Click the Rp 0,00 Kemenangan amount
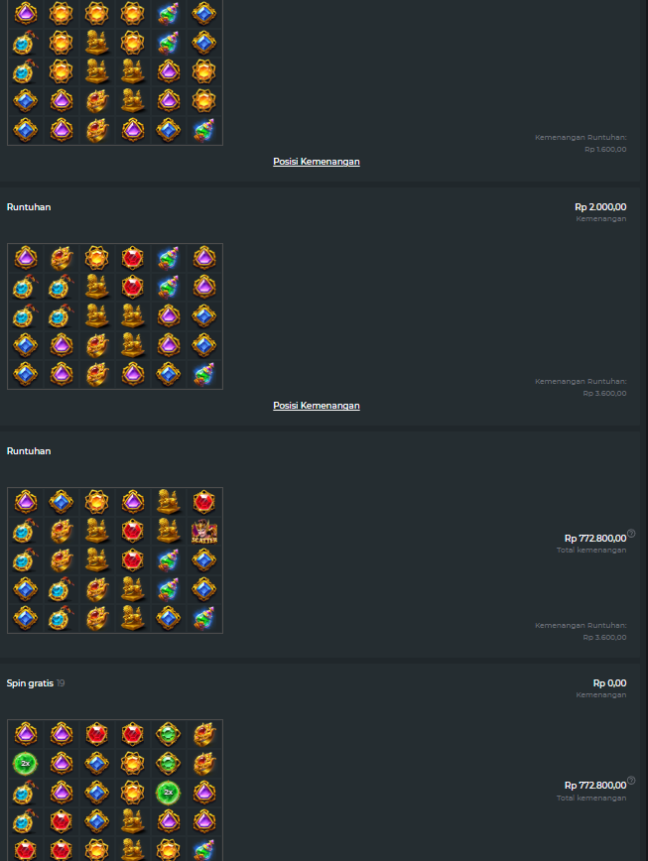The height and width of the screenshot is (861, 648). coord(609,683)
